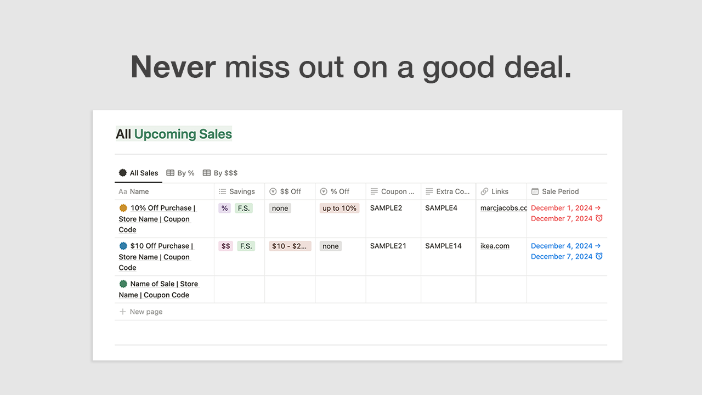The height and width of the screenshot is (395, 702).
Task: Click the December 4, 2024 sale period date
Action: 562,246
